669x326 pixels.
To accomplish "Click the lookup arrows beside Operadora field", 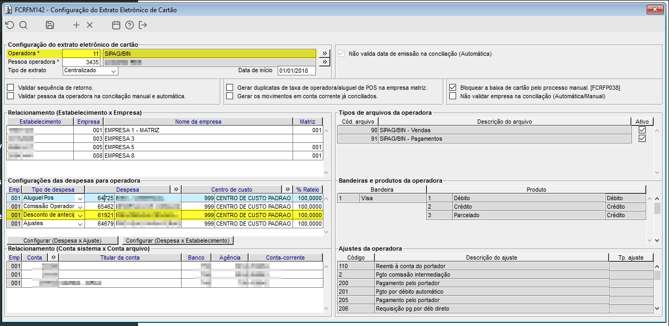I will pos(324,54).
